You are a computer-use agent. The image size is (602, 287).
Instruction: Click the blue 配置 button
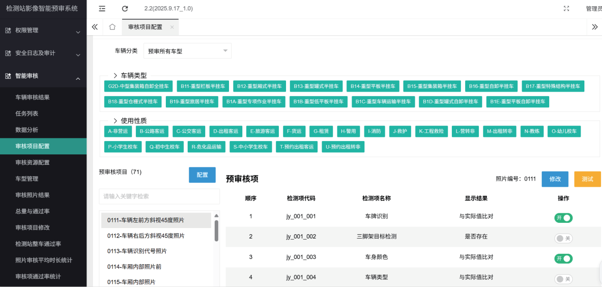coord(202,175)
